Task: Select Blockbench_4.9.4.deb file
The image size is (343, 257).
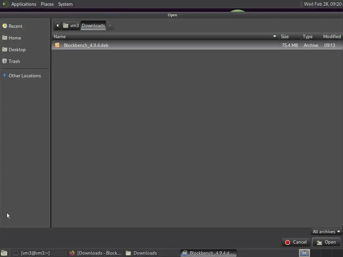Action: [x=197, y=45]
